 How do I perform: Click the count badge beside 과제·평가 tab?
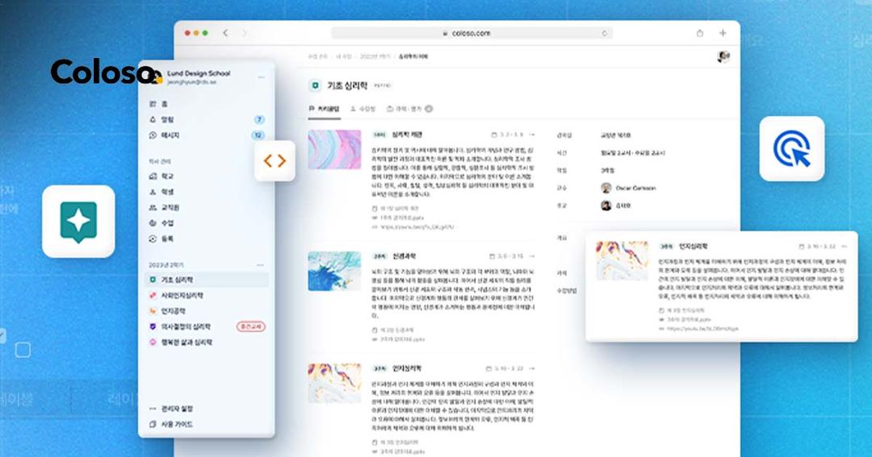coord(429,109)
